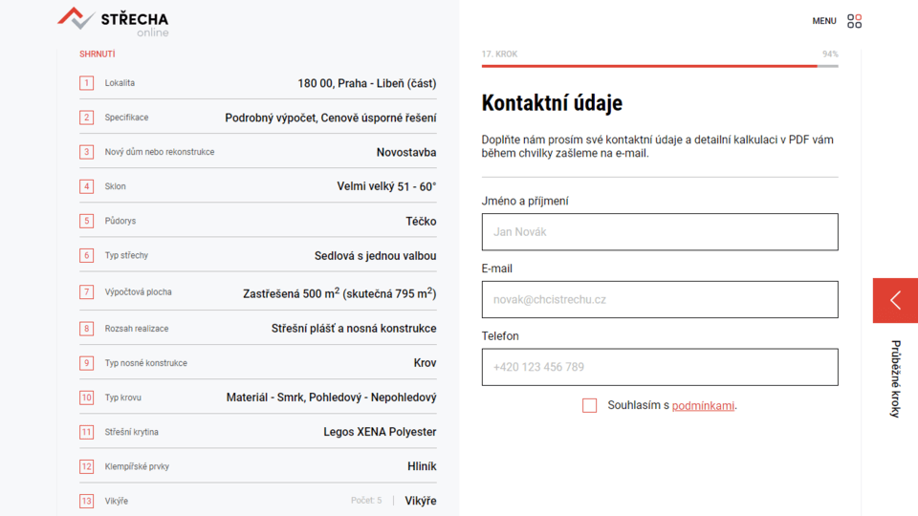
Task: Click value '180 00, Praha - Libeň (část)'
Action: (366, 83)
